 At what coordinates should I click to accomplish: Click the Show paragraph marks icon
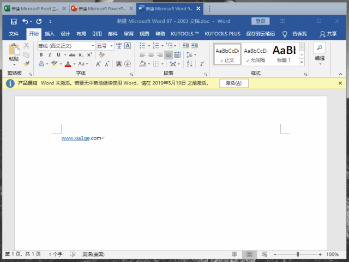[202, 64]
